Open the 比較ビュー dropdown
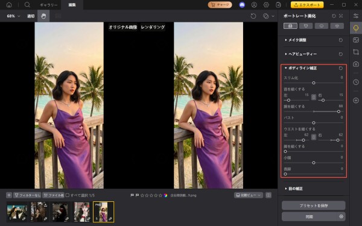The image size is (362, 226). coord(249,195)
